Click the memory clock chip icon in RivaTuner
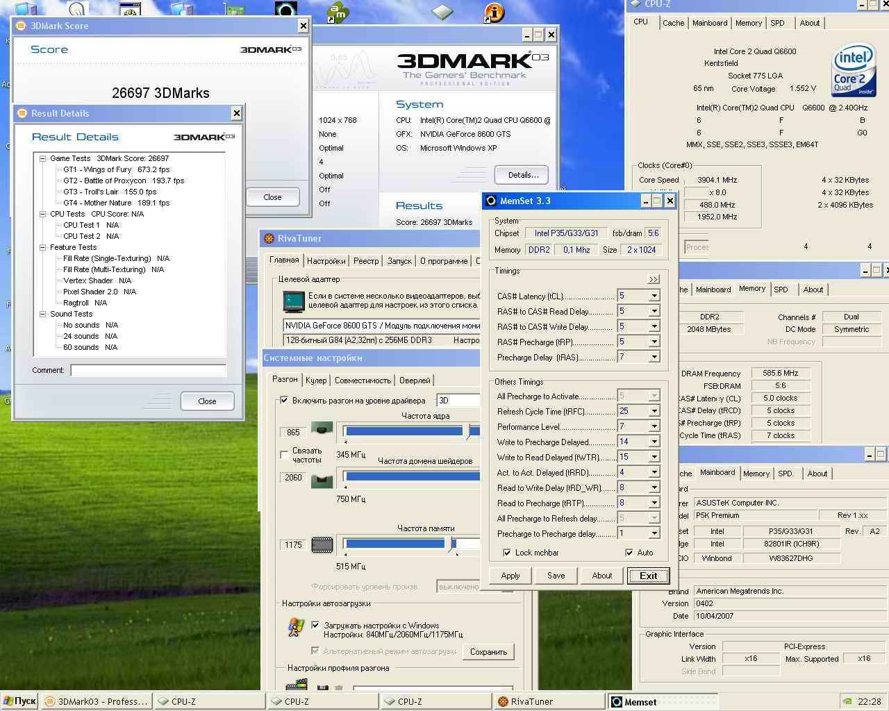 coord(322,545)
